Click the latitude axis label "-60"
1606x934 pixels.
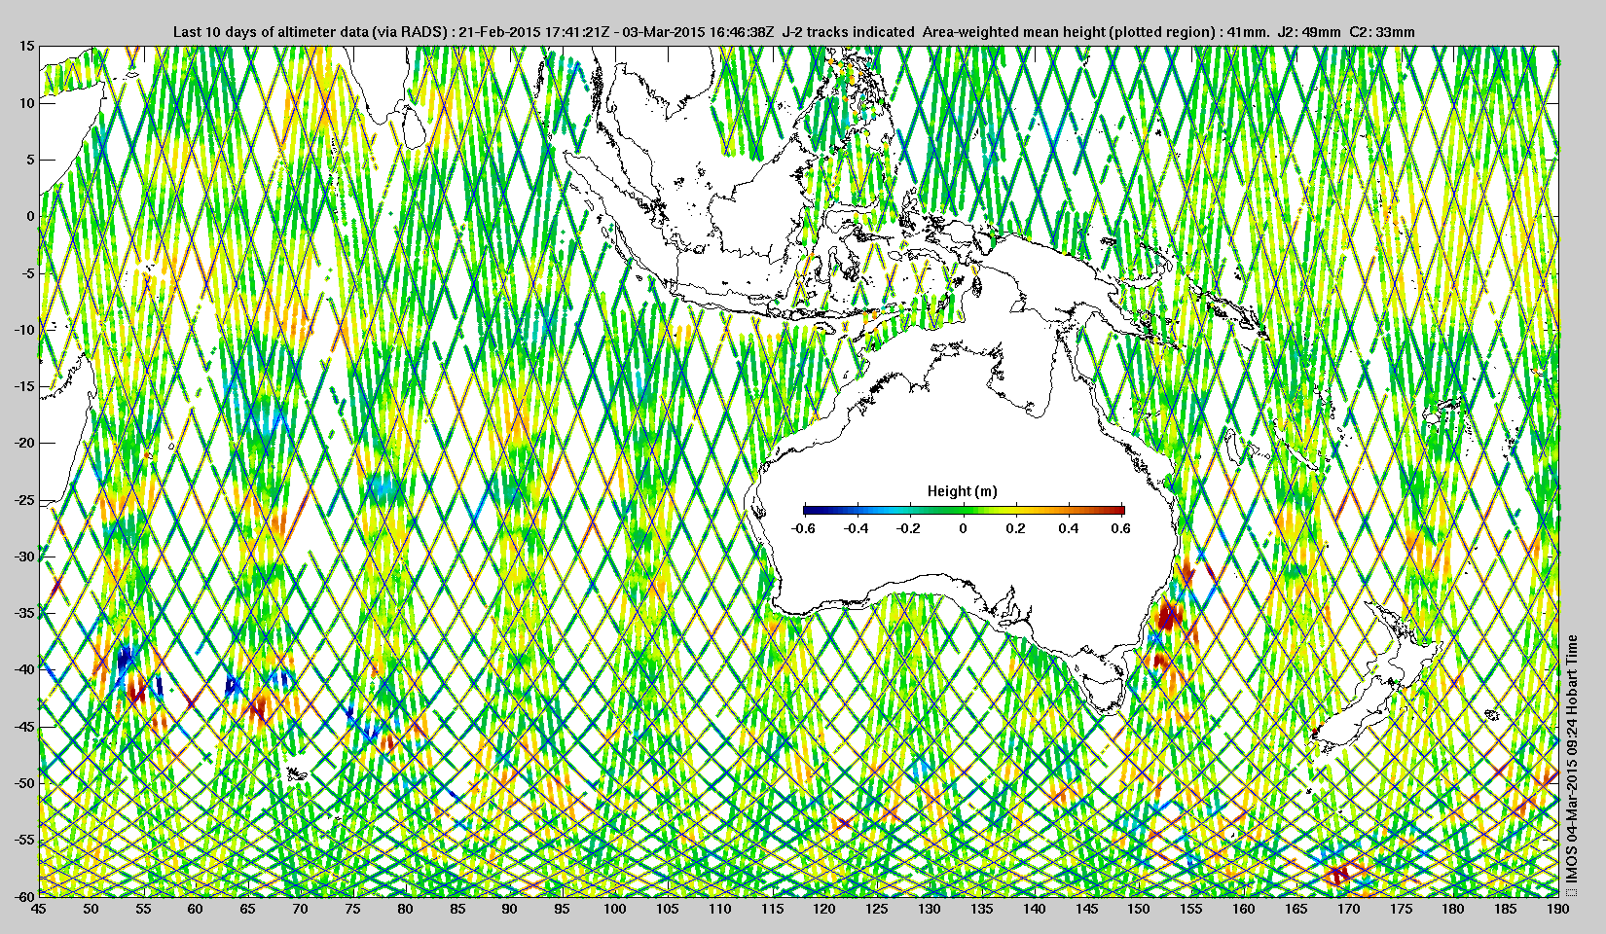click(23, 895)
